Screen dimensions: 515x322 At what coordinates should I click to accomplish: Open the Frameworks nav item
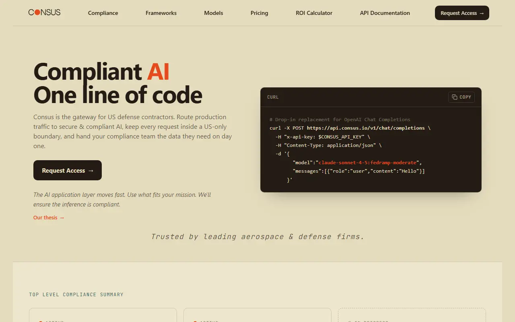161,13
